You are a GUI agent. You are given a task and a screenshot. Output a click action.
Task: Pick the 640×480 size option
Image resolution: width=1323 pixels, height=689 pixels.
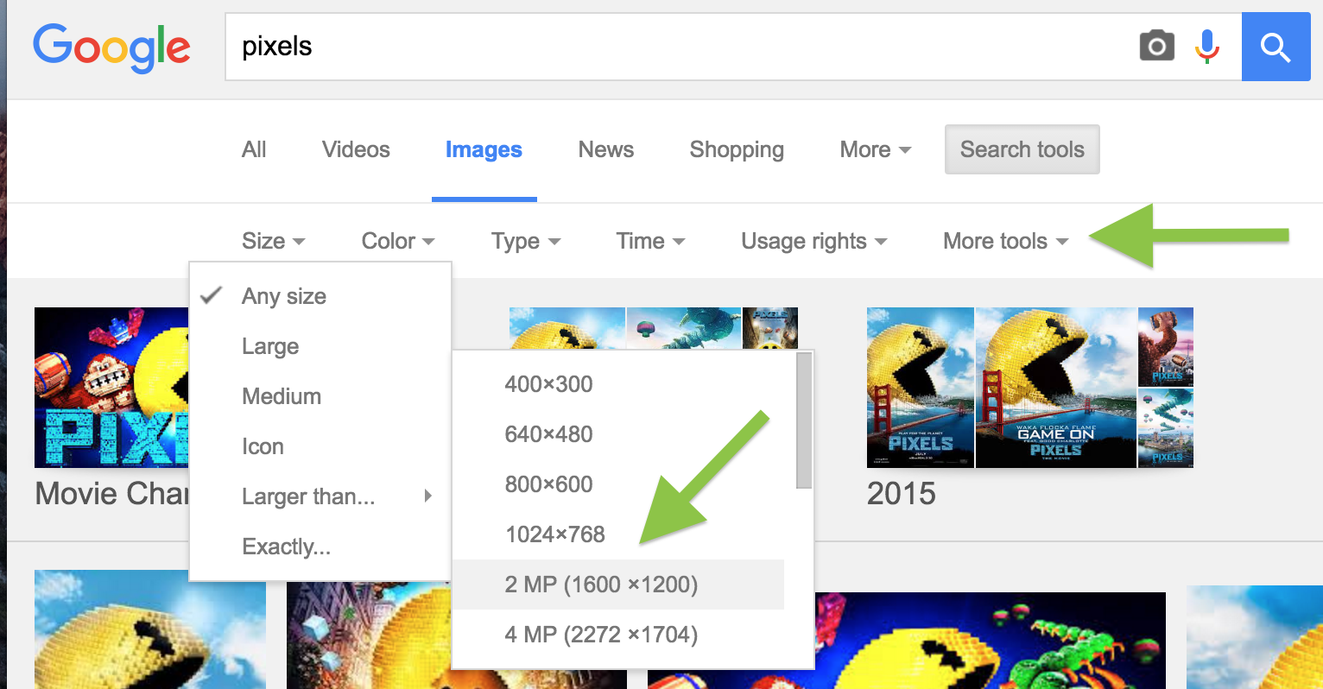point(618,434)
